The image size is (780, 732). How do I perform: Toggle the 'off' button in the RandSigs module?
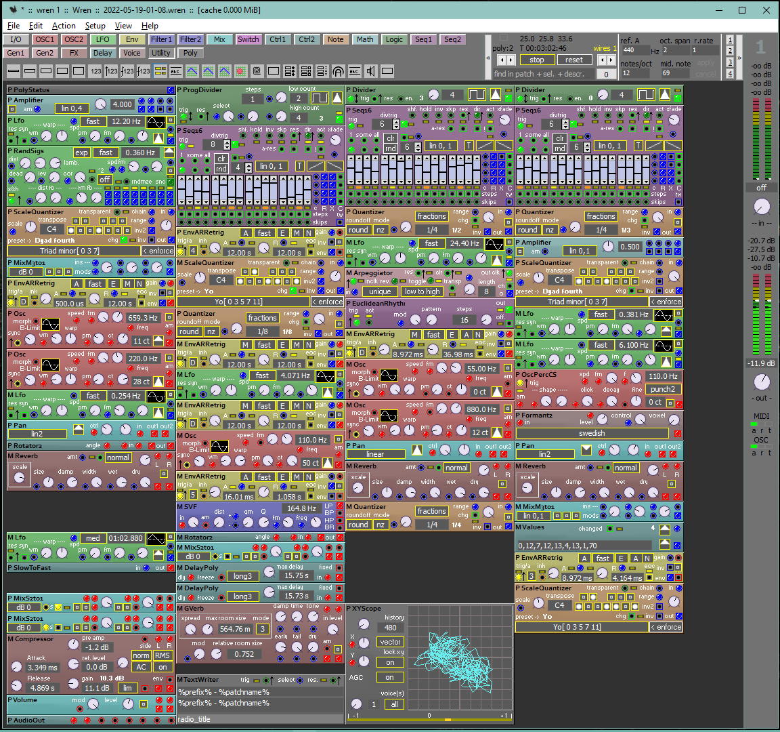point(104,180)
